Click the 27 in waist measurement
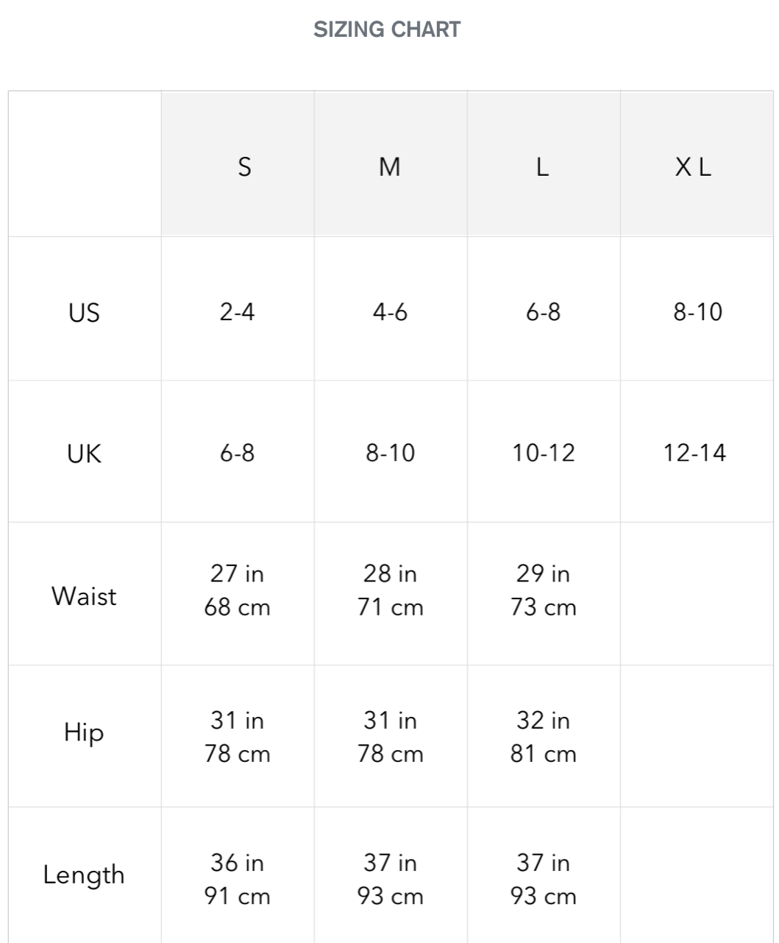This screenshot has height=943, width=779. (237, 573)
